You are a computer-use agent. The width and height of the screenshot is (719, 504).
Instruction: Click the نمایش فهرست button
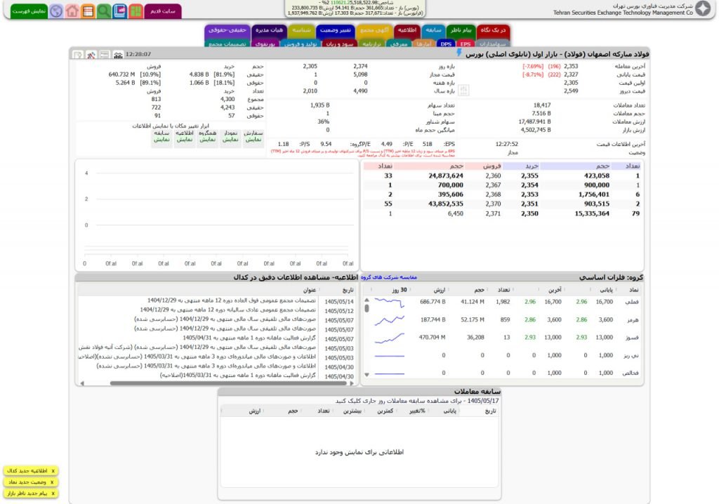[28, 11]
